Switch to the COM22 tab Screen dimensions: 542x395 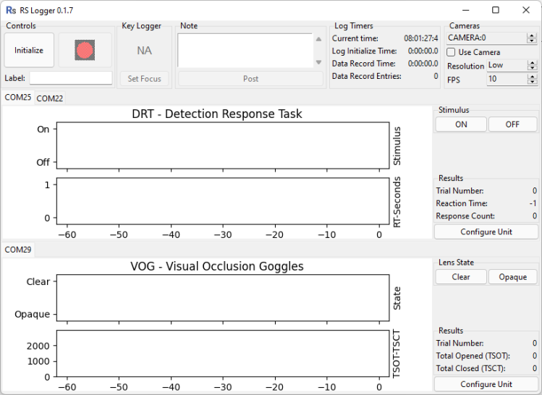pos(50,98)
